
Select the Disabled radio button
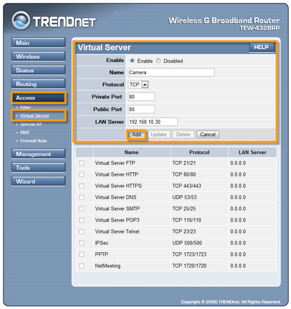point(158,61)
